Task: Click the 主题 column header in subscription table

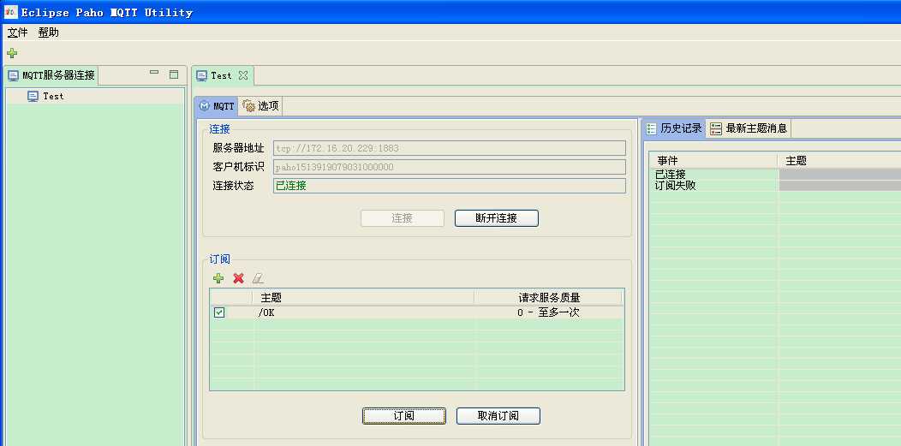Action: (363, 297)
